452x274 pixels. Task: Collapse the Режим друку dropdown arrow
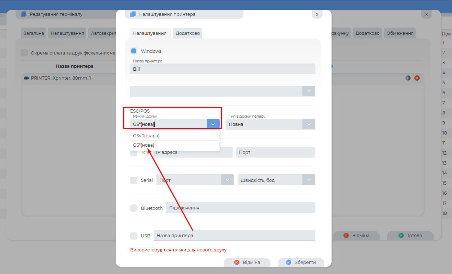213,124
